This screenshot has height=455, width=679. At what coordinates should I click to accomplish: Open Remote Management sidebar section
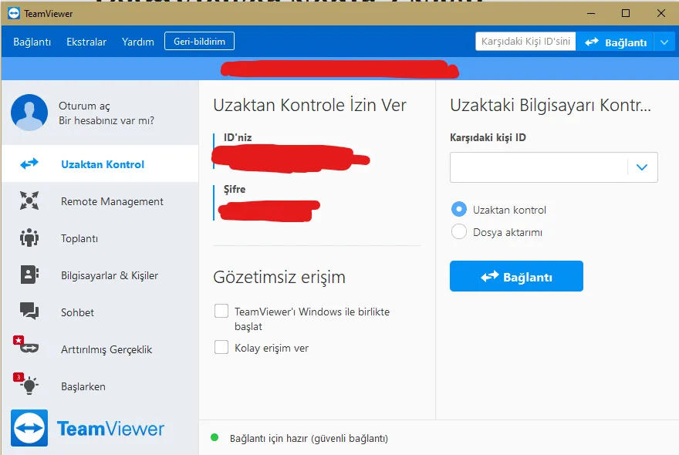100,201
